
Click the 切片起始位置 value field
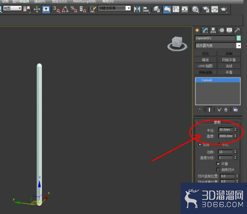pos(228,176)
